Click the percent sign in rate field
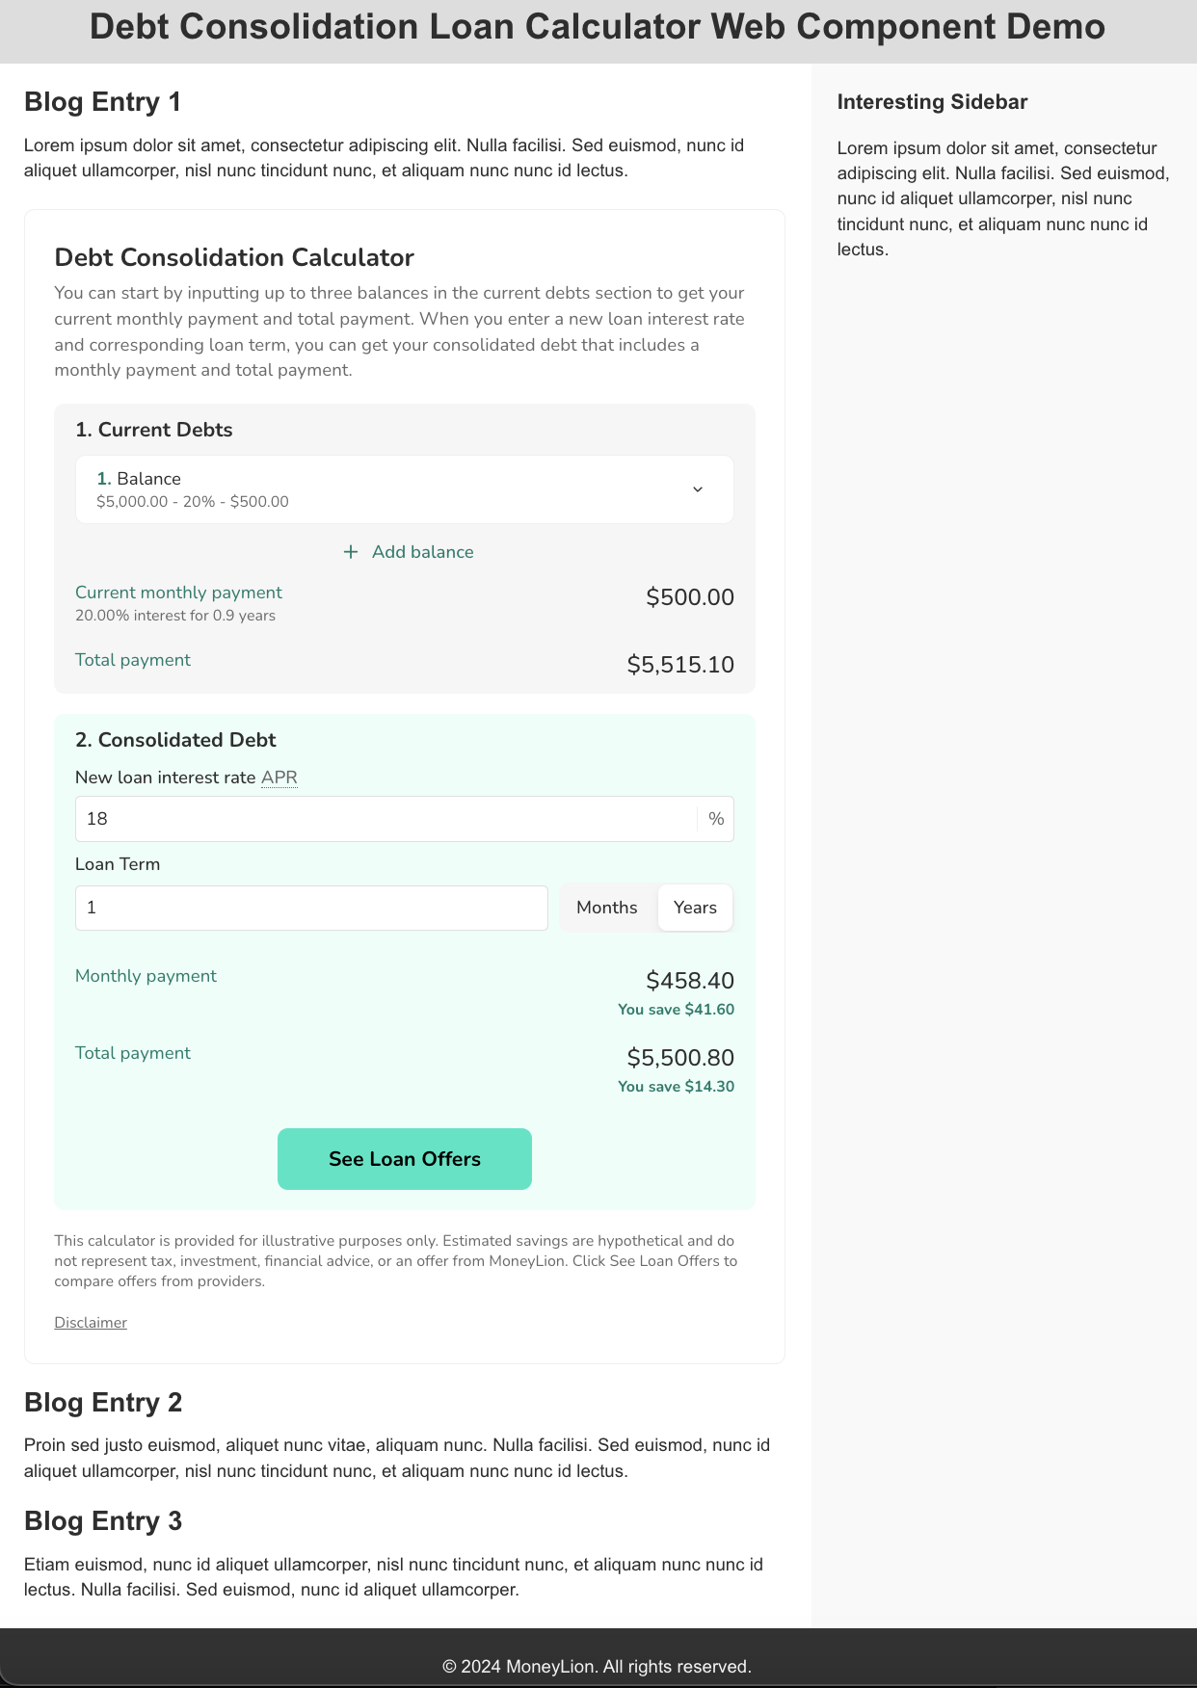This screenshot has height=1688, width=1197. (x=716, y=819)
